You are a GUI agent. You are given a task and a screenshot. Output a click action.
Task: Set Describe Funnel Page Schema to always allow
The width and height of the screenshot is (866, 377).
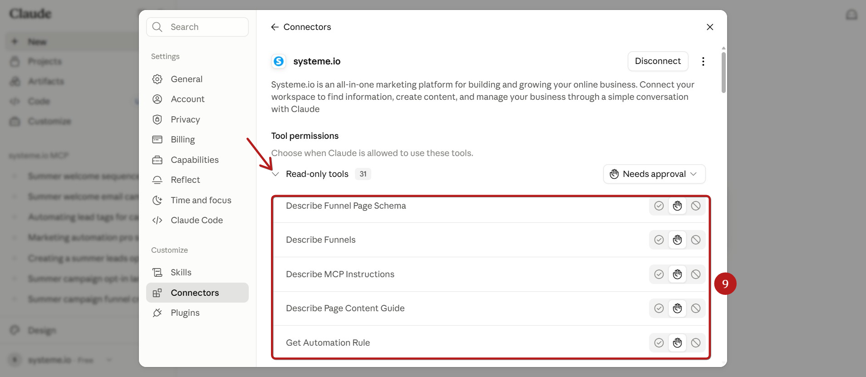click(659, 206)
